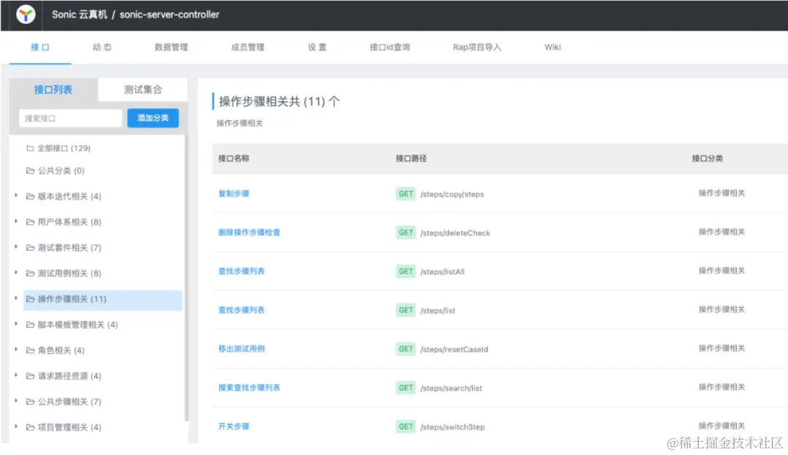Viewport: 788px width, 455px height.
Task: Click folder icon beside 操作步骤相关 (11)
Action: tap(30, 299)
